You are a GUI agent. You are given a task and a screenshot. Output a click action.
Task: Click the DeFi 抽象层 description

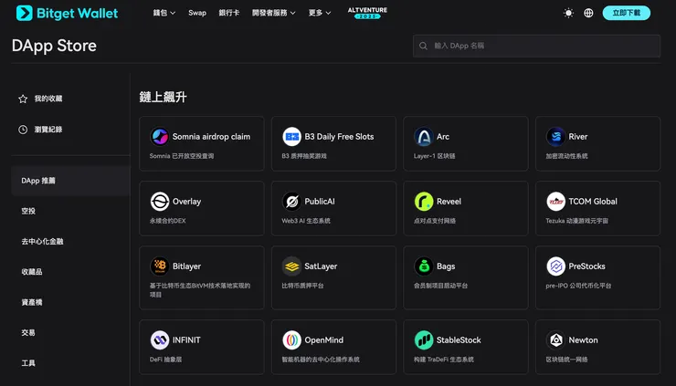click(x=165, y=360)
